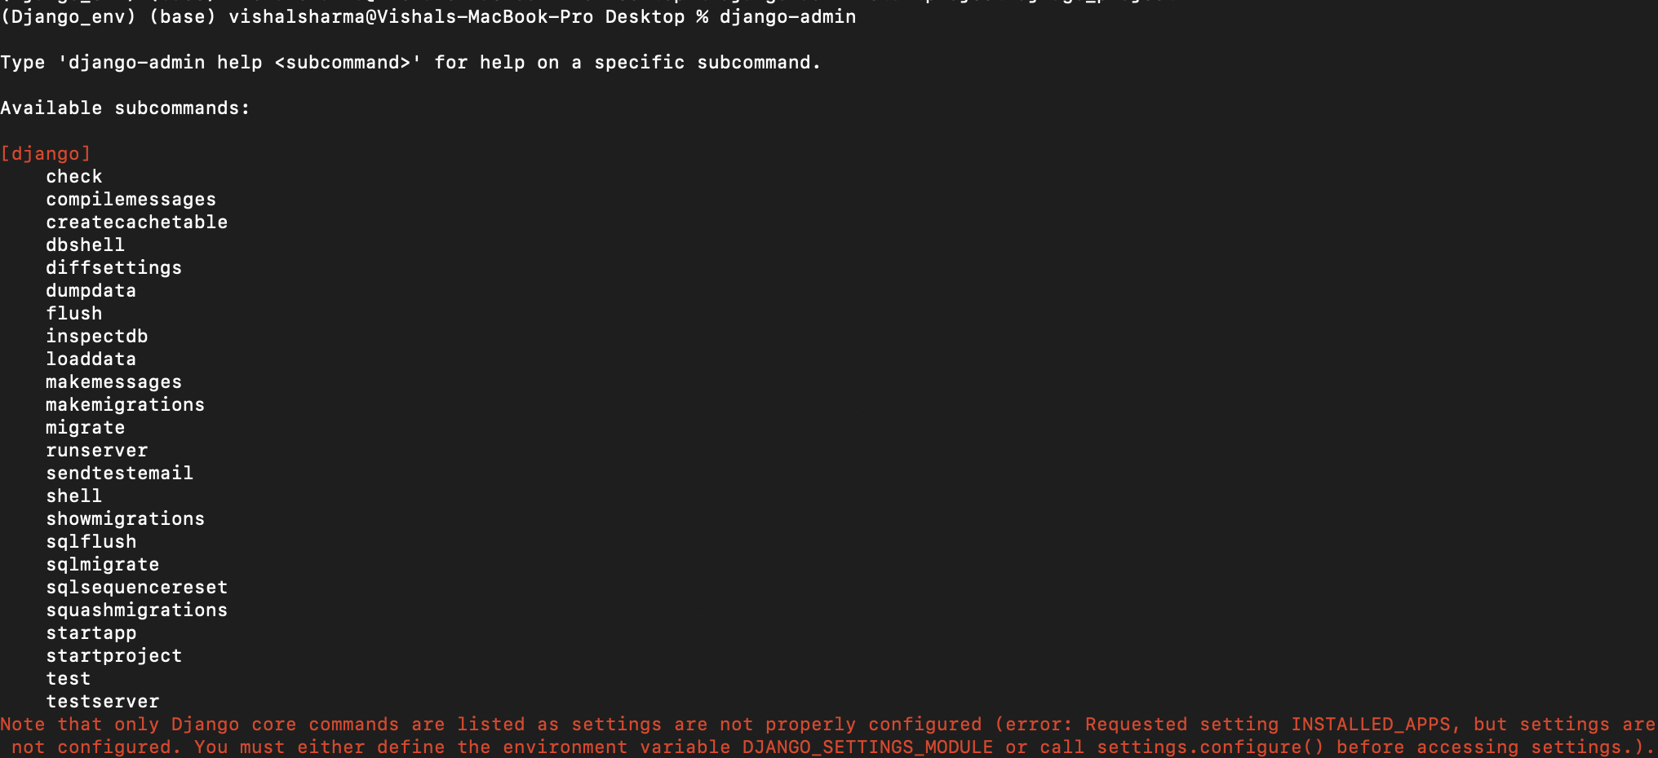Click the 'testserver' subcommand text
Viewport: 1658px width, 758px height.
tap(103, 702)
